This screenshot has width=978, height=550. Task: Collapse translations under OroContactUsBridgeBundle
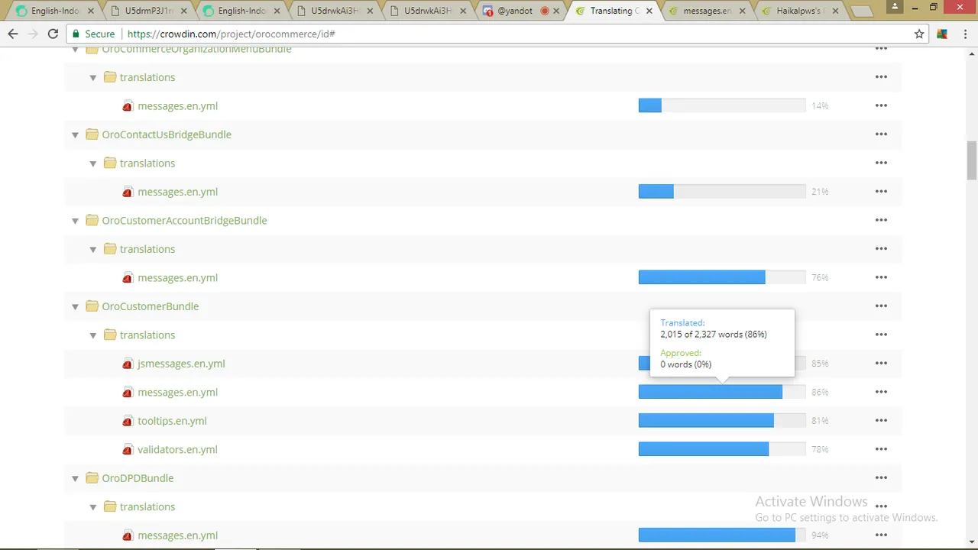click(x=93, y=163)
